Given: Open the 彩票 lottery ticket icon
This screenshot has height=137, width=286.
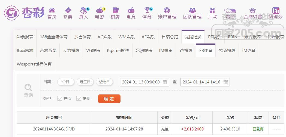Looking at the screenshot, I should (68, 10).
